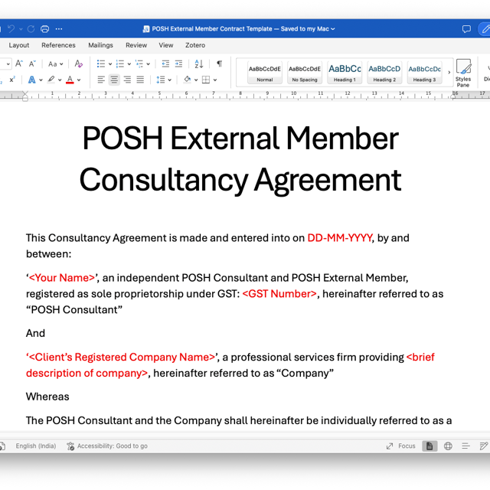Click the Borders grid icon
This screenshot has width=490, height=490.
[x=206, y=80]
